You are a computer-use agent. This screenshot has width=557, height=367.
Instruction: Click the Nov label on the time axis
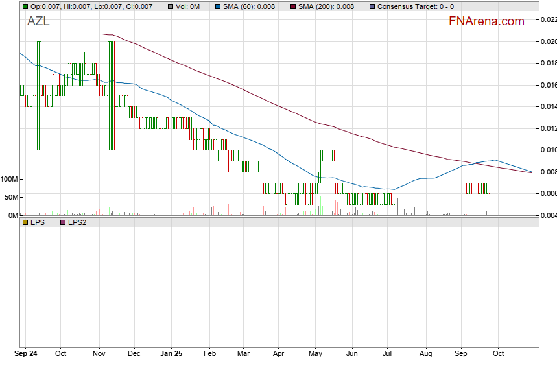pyautogui.click(x=99, y=354)
